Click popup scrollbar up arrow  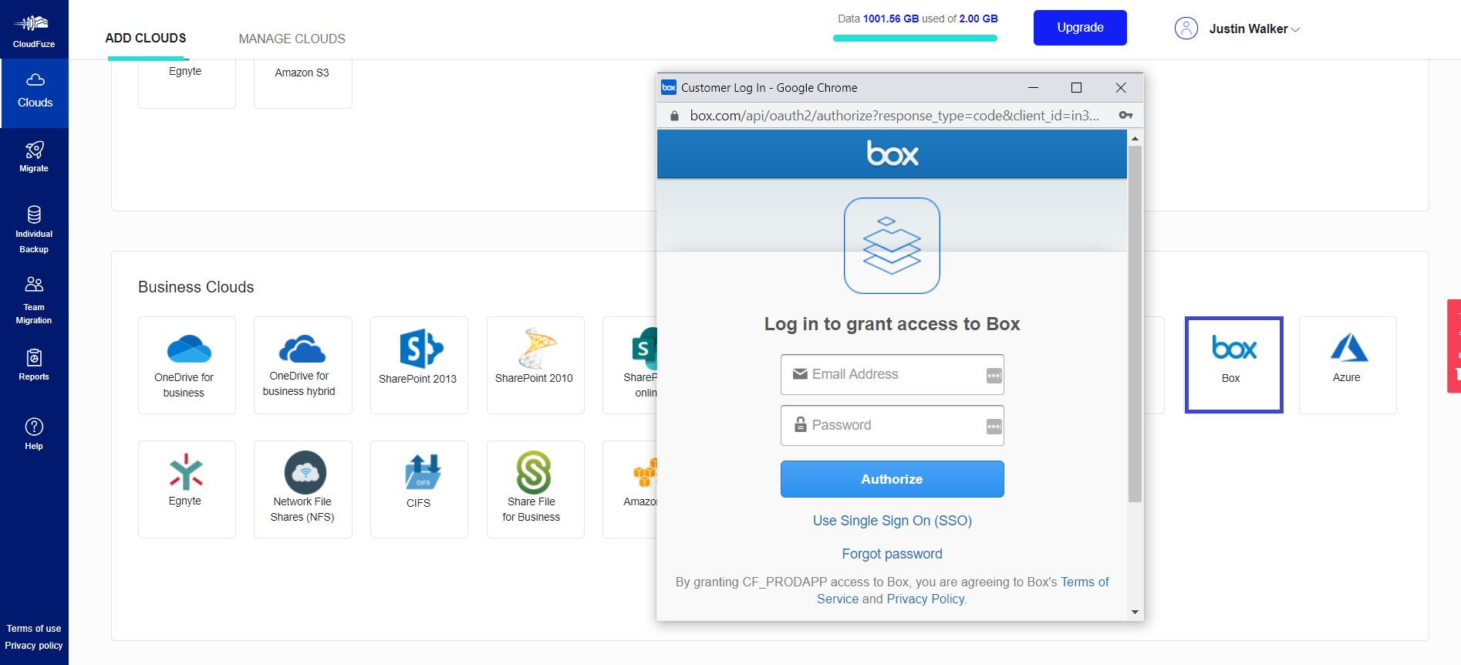click(1135, 138)
